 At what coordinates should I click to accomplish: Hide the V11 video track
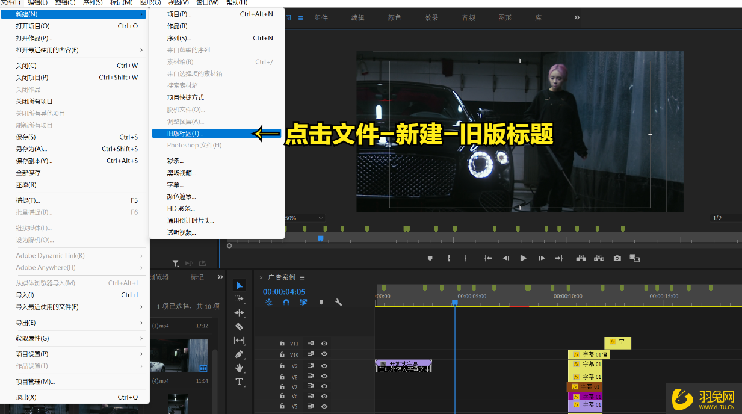point(324,343)
